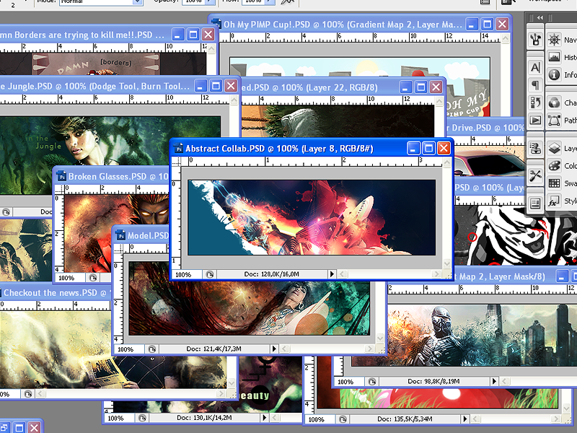
Task: Open the Tool Presets wrench icon
Action: pyautogui.click(x=535, y=176)
